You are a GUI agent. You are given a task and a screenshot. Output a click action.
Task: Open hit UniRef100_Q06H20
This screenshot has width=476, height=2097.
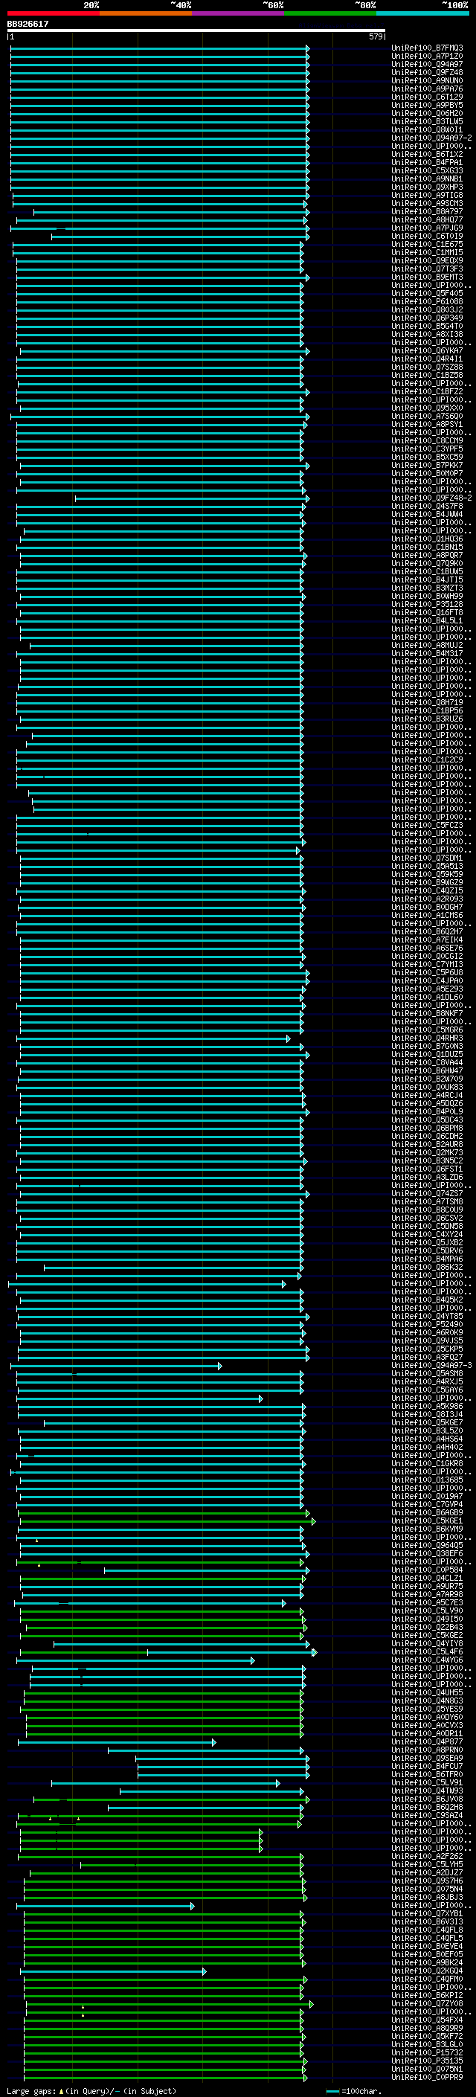click(x=426, y=113)
